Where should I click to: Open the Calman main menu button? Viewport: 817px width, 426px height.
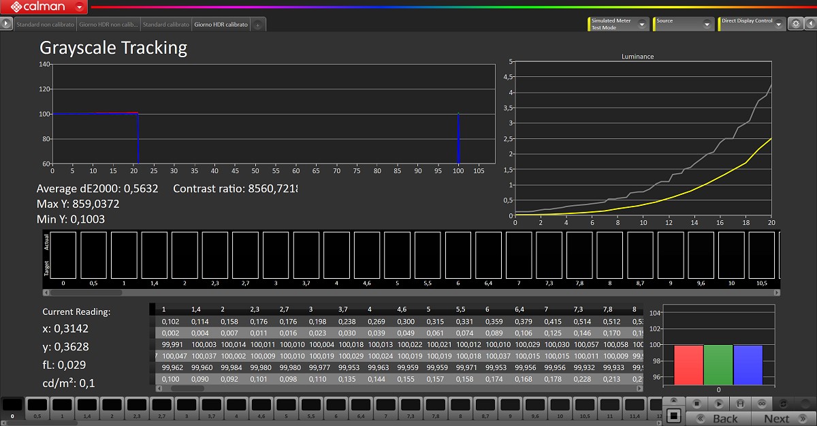click(44, 7)
